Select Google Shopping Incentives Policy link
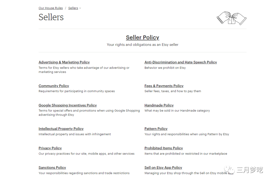The height and width of the screenshot is (182, 272). pos(68,105)
